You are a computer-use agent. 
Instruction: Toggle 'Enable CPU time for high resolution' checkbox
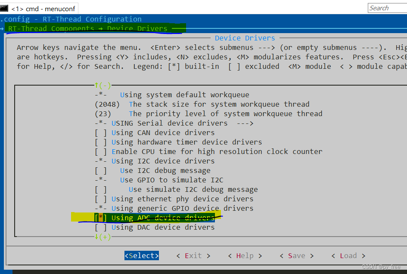(x=101, y=152)
